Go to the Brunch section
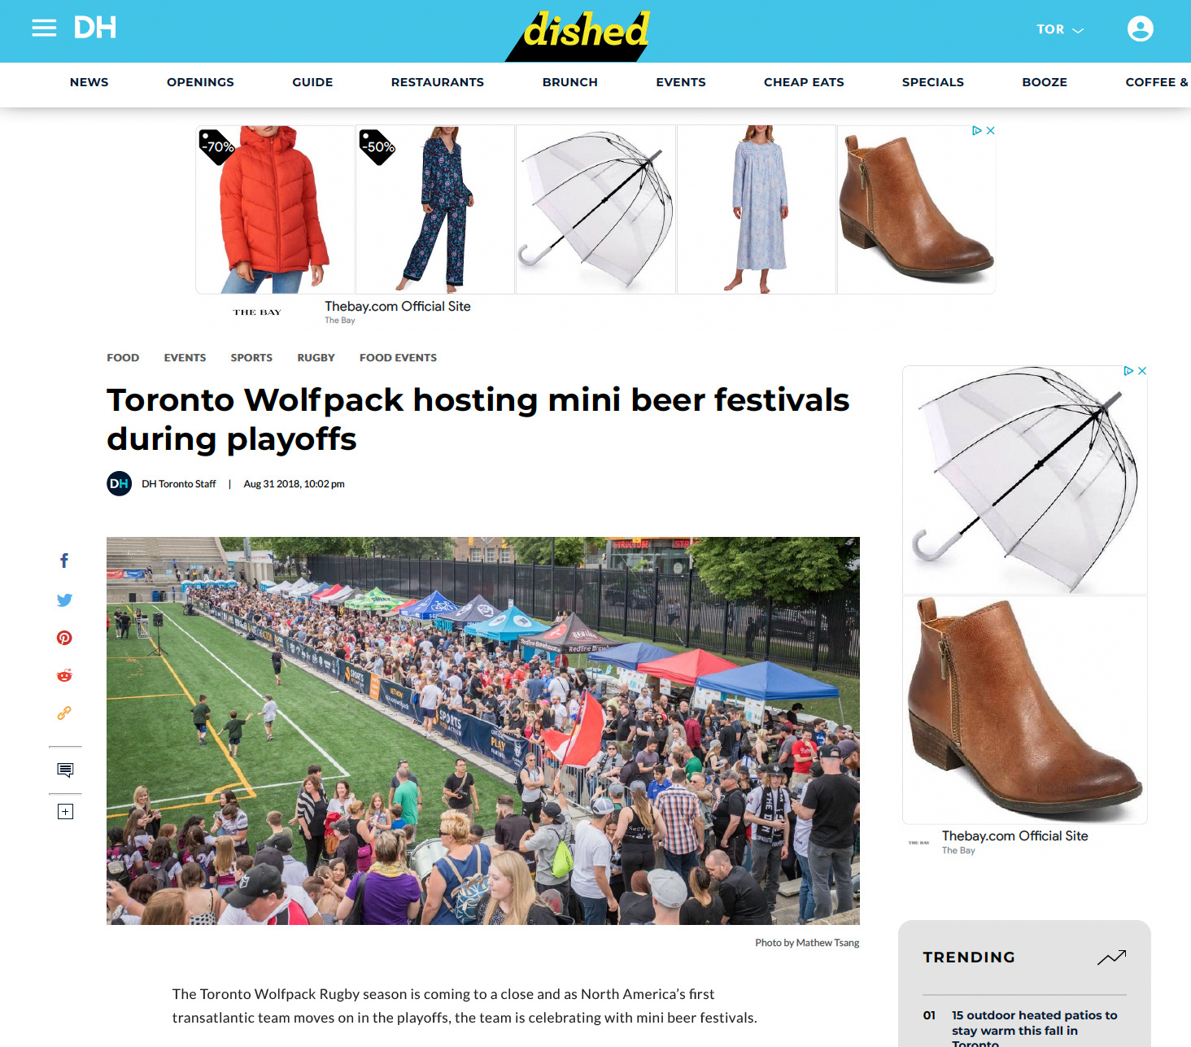The width and height of the screenshot is (1191, 1047). (x=570, y=82)
